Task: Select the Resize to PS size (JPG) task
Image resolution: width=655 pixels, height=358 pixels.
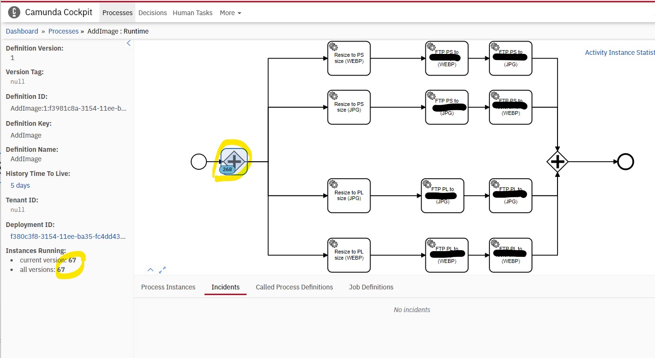Action: [349, 107]
